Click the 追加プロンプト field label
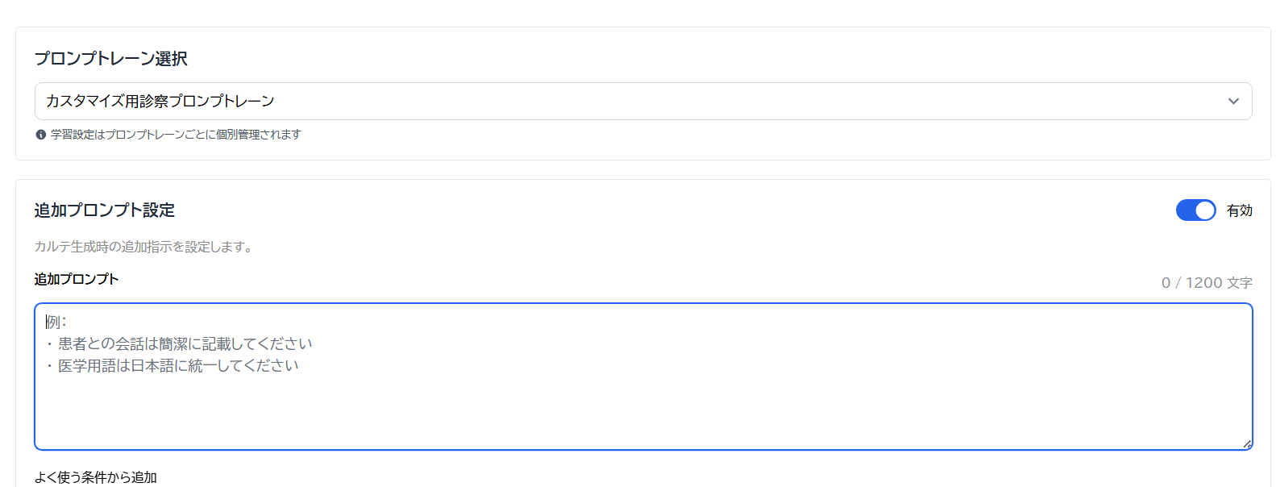 tap(77, 279)
